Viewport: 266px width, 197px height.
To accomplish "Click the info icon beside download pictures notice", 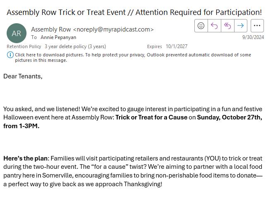I will (x=10, y=55).
